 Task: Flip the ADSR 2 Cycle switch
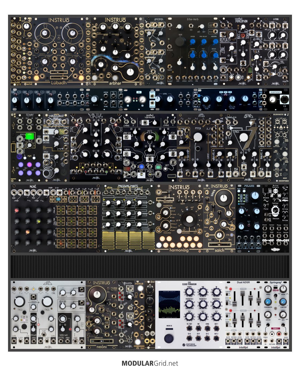click(227, 316)
